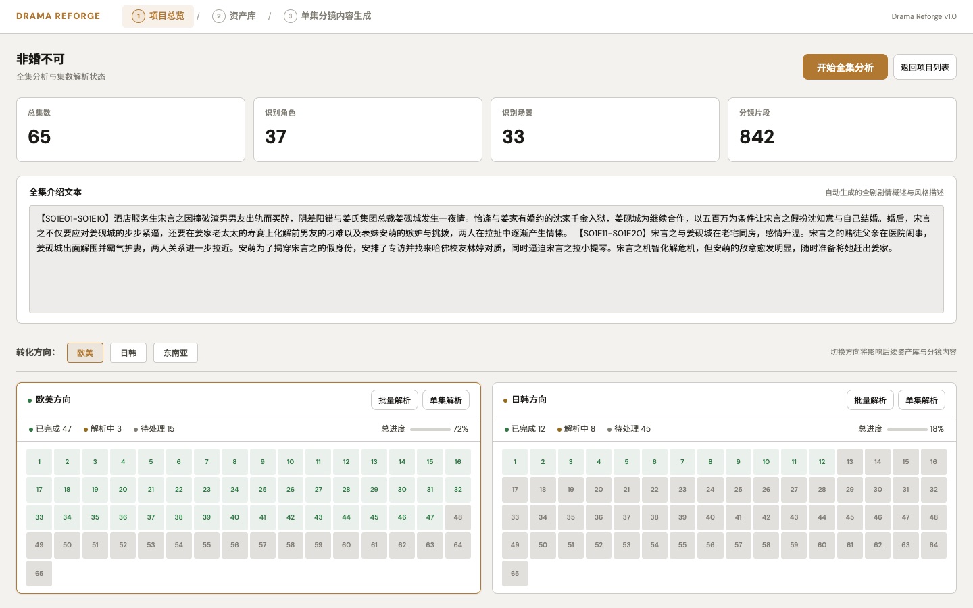
Task: Click the 欧美方向 progress bar at 72%
Action: point(430,429)
